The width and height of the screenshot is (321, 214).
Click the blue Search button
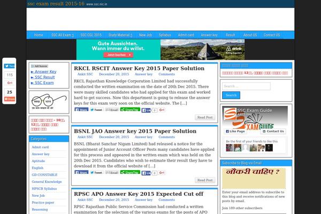231,95
